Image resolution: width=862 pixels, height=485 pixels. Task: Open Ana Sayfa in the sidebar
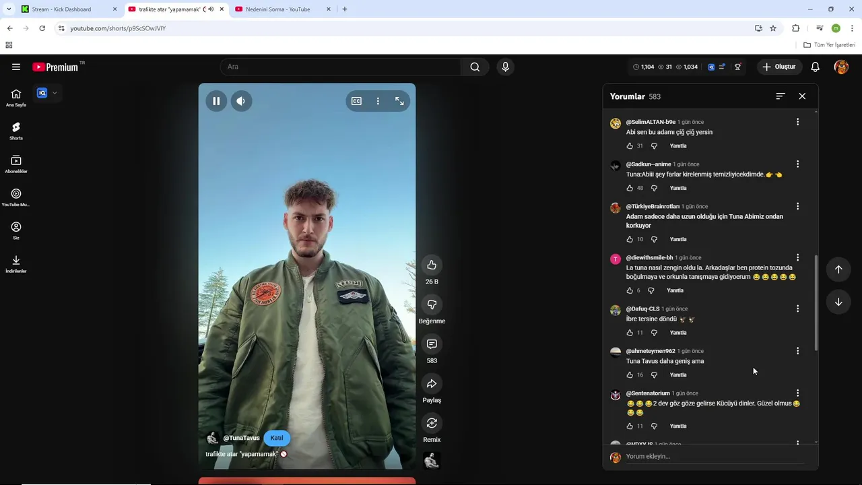tap(16, 98)
